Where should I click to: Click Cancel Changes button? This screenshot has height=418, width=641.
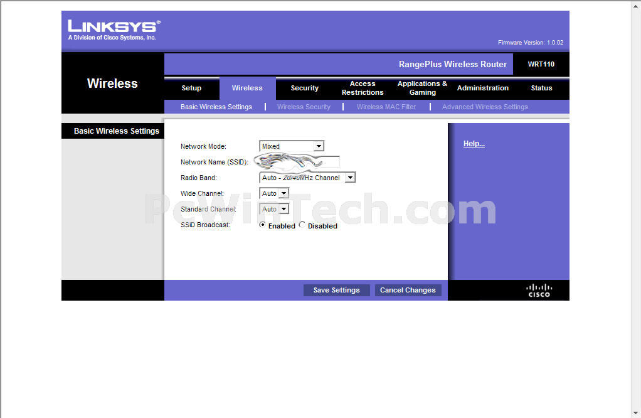click(408, 290)
